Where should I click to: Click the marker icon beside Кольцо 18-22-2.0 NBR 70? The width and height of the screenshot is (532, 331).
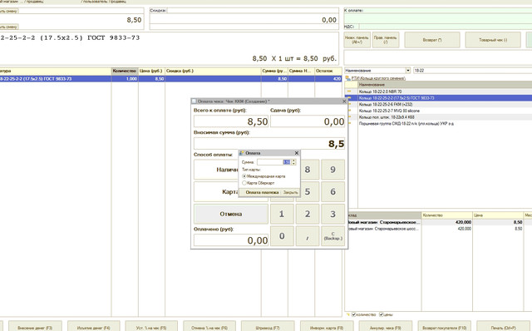point(349,91)
